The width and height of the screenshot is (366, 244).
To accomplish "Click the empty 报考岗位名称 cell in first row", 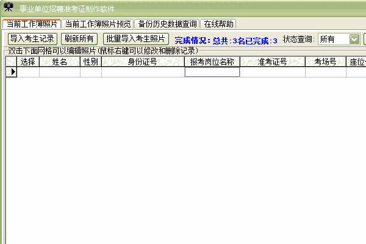I will click(212, 72).
